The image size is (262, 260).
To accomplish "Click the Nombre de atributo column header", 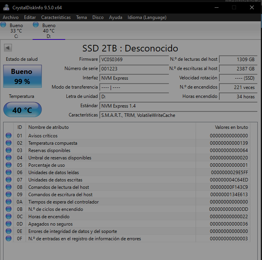I will 111,127.
